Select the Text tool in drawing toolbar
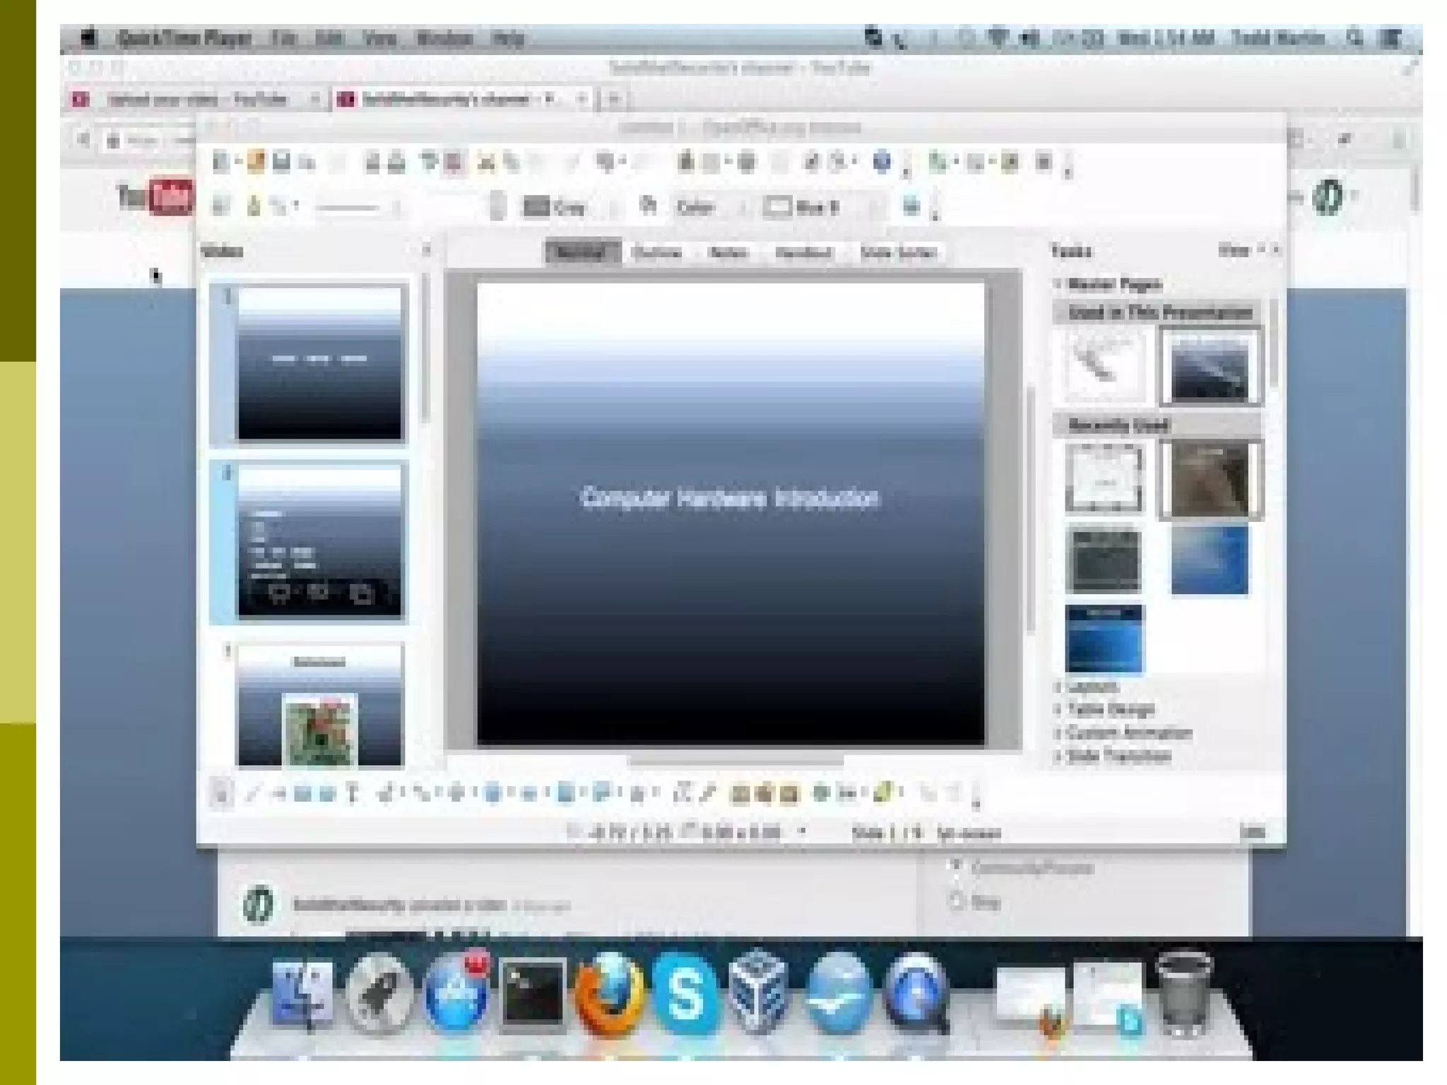Viewport: 1447px width, 1085px height. tap(353, 794)
